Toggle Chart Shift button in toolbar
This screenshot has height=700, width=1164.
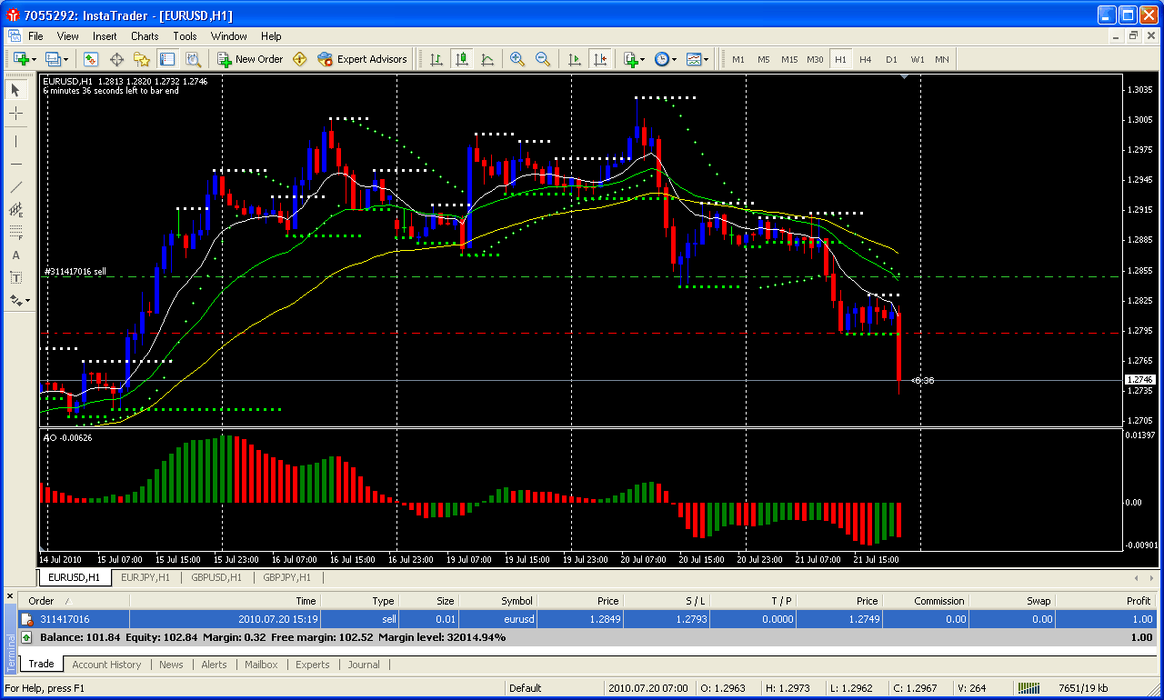click(x=600, y=59)
